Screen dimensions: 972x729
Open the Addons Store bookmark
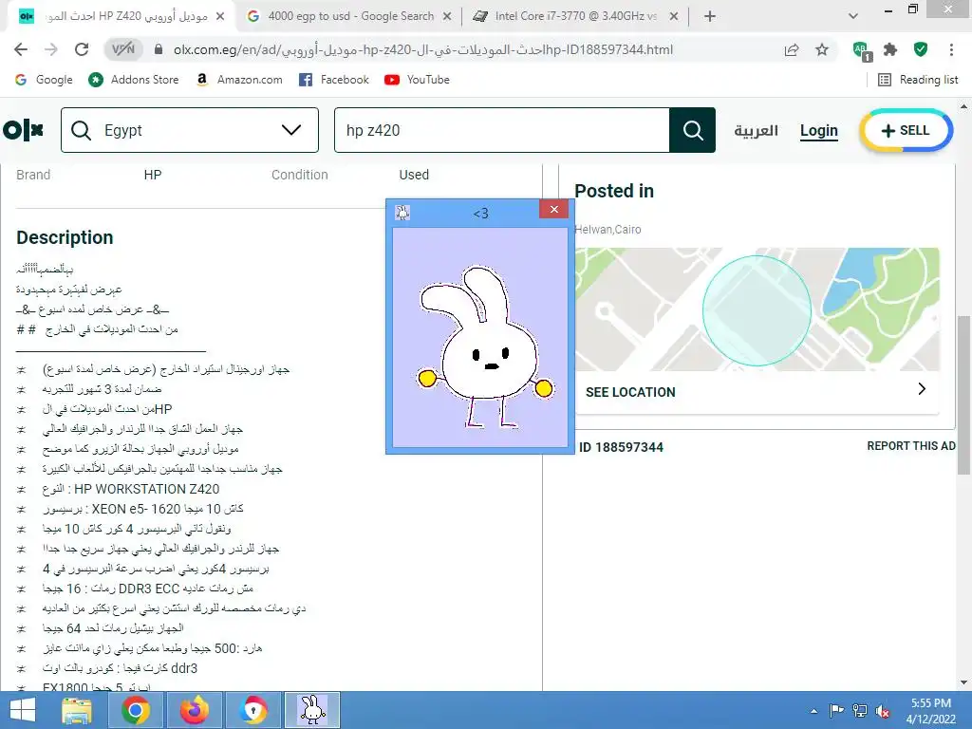(133, 80)
